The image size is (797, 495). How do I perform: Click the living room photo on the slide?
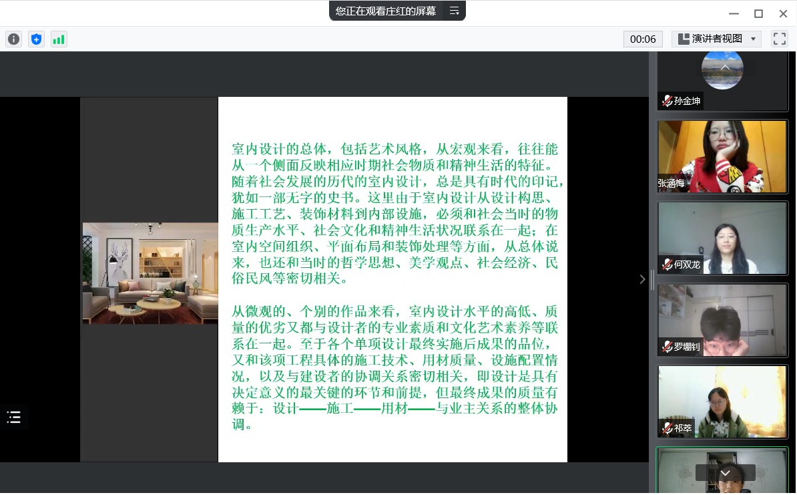(x=150, y=273)
